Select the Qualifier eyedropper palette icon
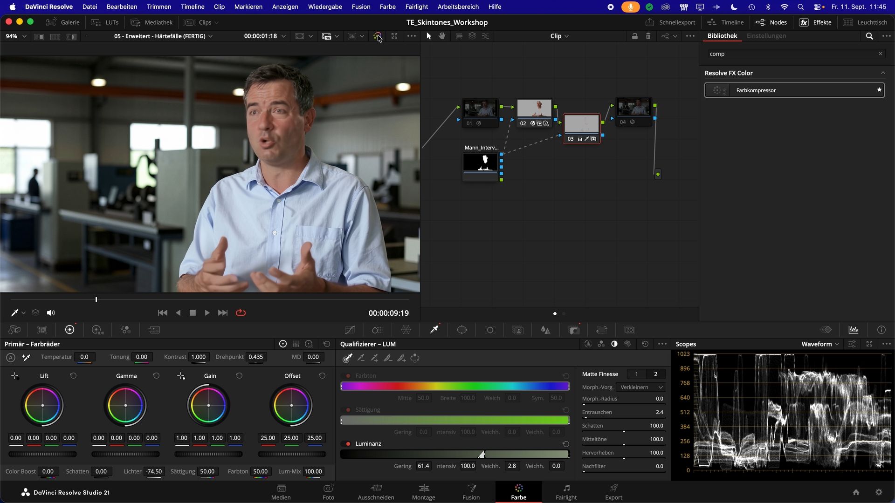The height and width of the screenshot is (503, 895). (434, 330)
